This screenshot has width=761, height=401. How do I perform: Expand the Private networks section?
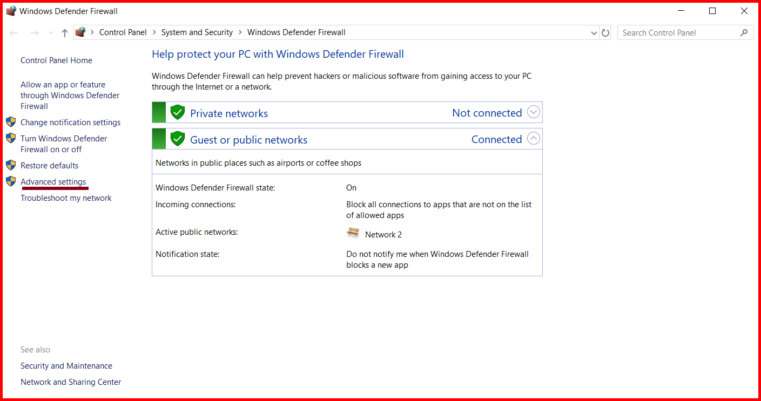tap(533, 112)
